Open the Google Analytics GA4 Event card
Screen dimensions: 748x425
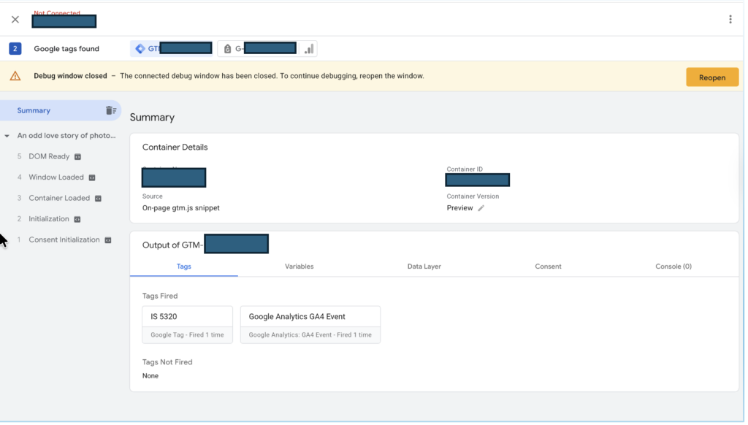[310, 324]
